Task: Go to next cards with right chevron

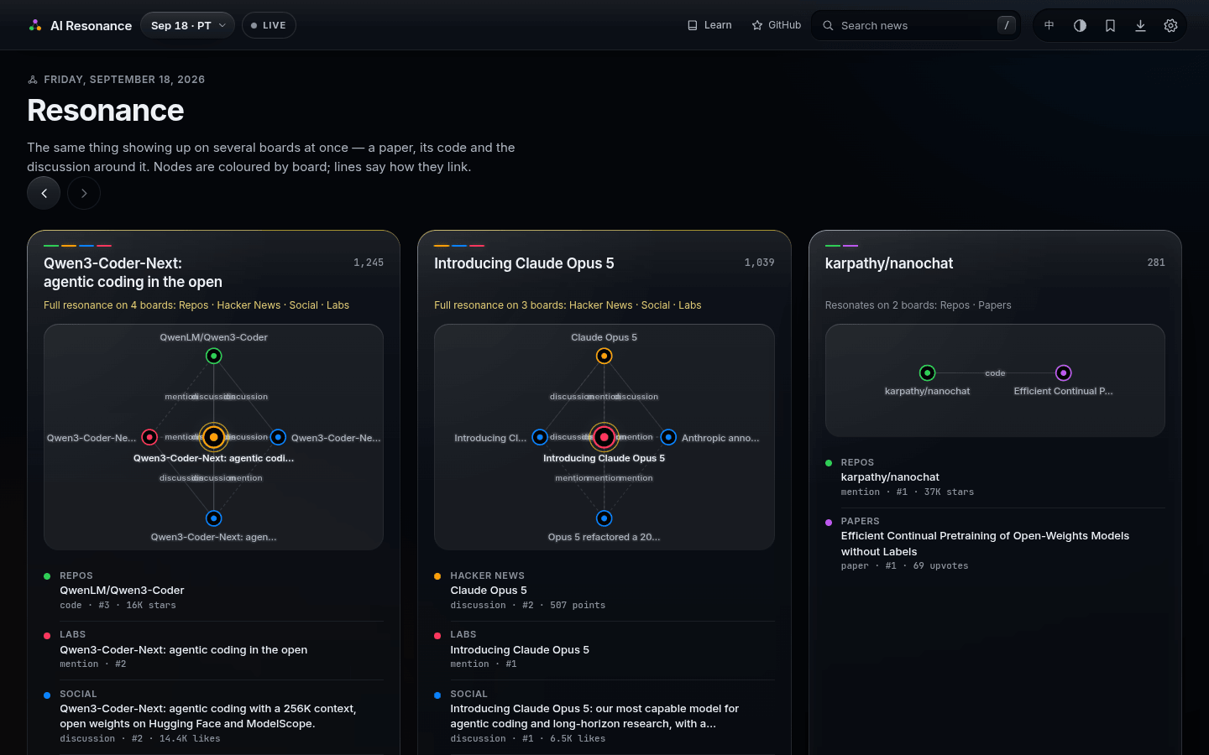Action: (84, 193)
